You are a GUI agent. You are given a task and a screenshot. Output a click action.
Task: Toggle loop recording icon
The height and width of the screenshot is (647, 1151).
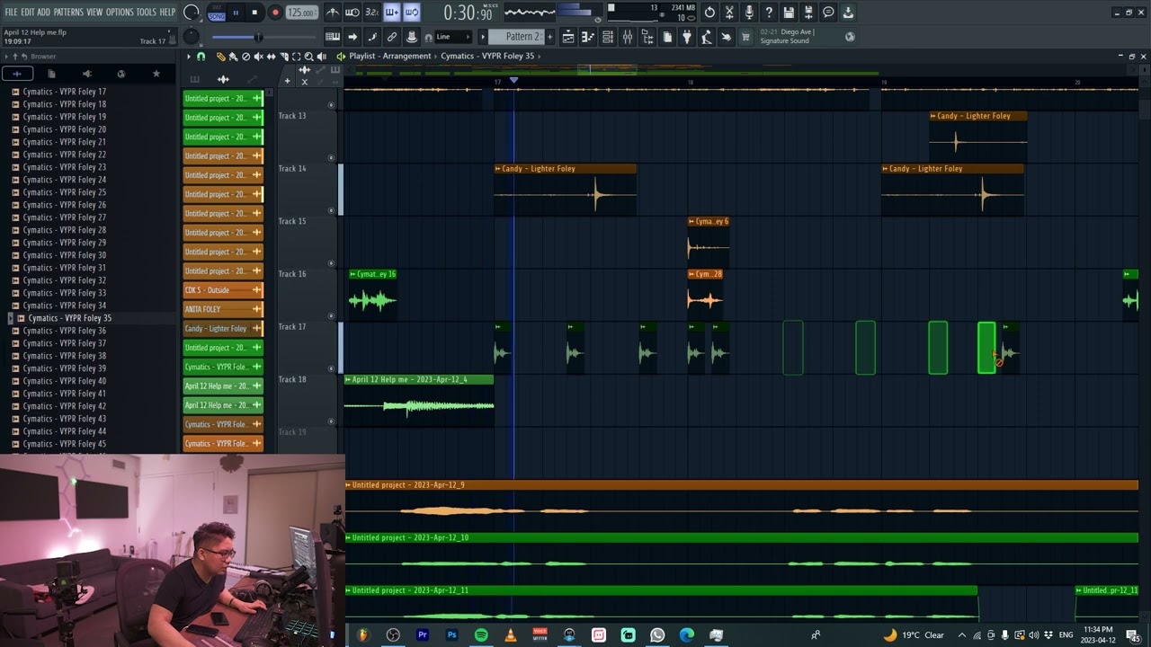point(412,13)
